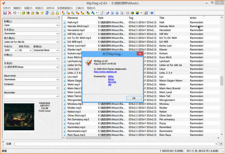Expand the title field dropdown showing Liese
225x154 pixels.
pyautogui.click(x=57, y=25)
